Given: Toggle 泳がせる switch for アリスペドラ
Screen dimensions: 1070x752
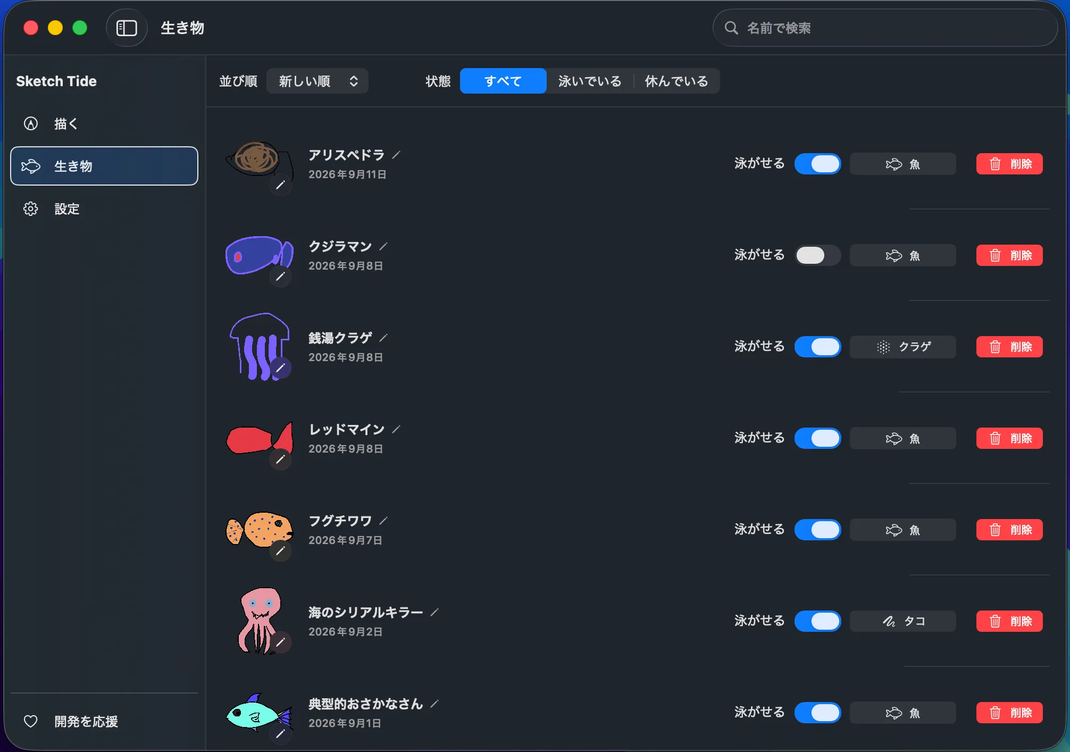Looking at the screenshot, I should click(x=818, y=164).
